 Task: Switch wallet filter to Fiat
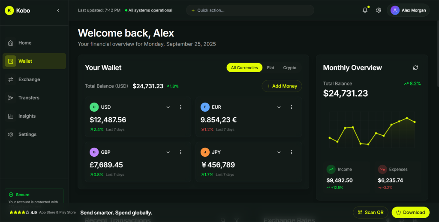click(271, 67)
